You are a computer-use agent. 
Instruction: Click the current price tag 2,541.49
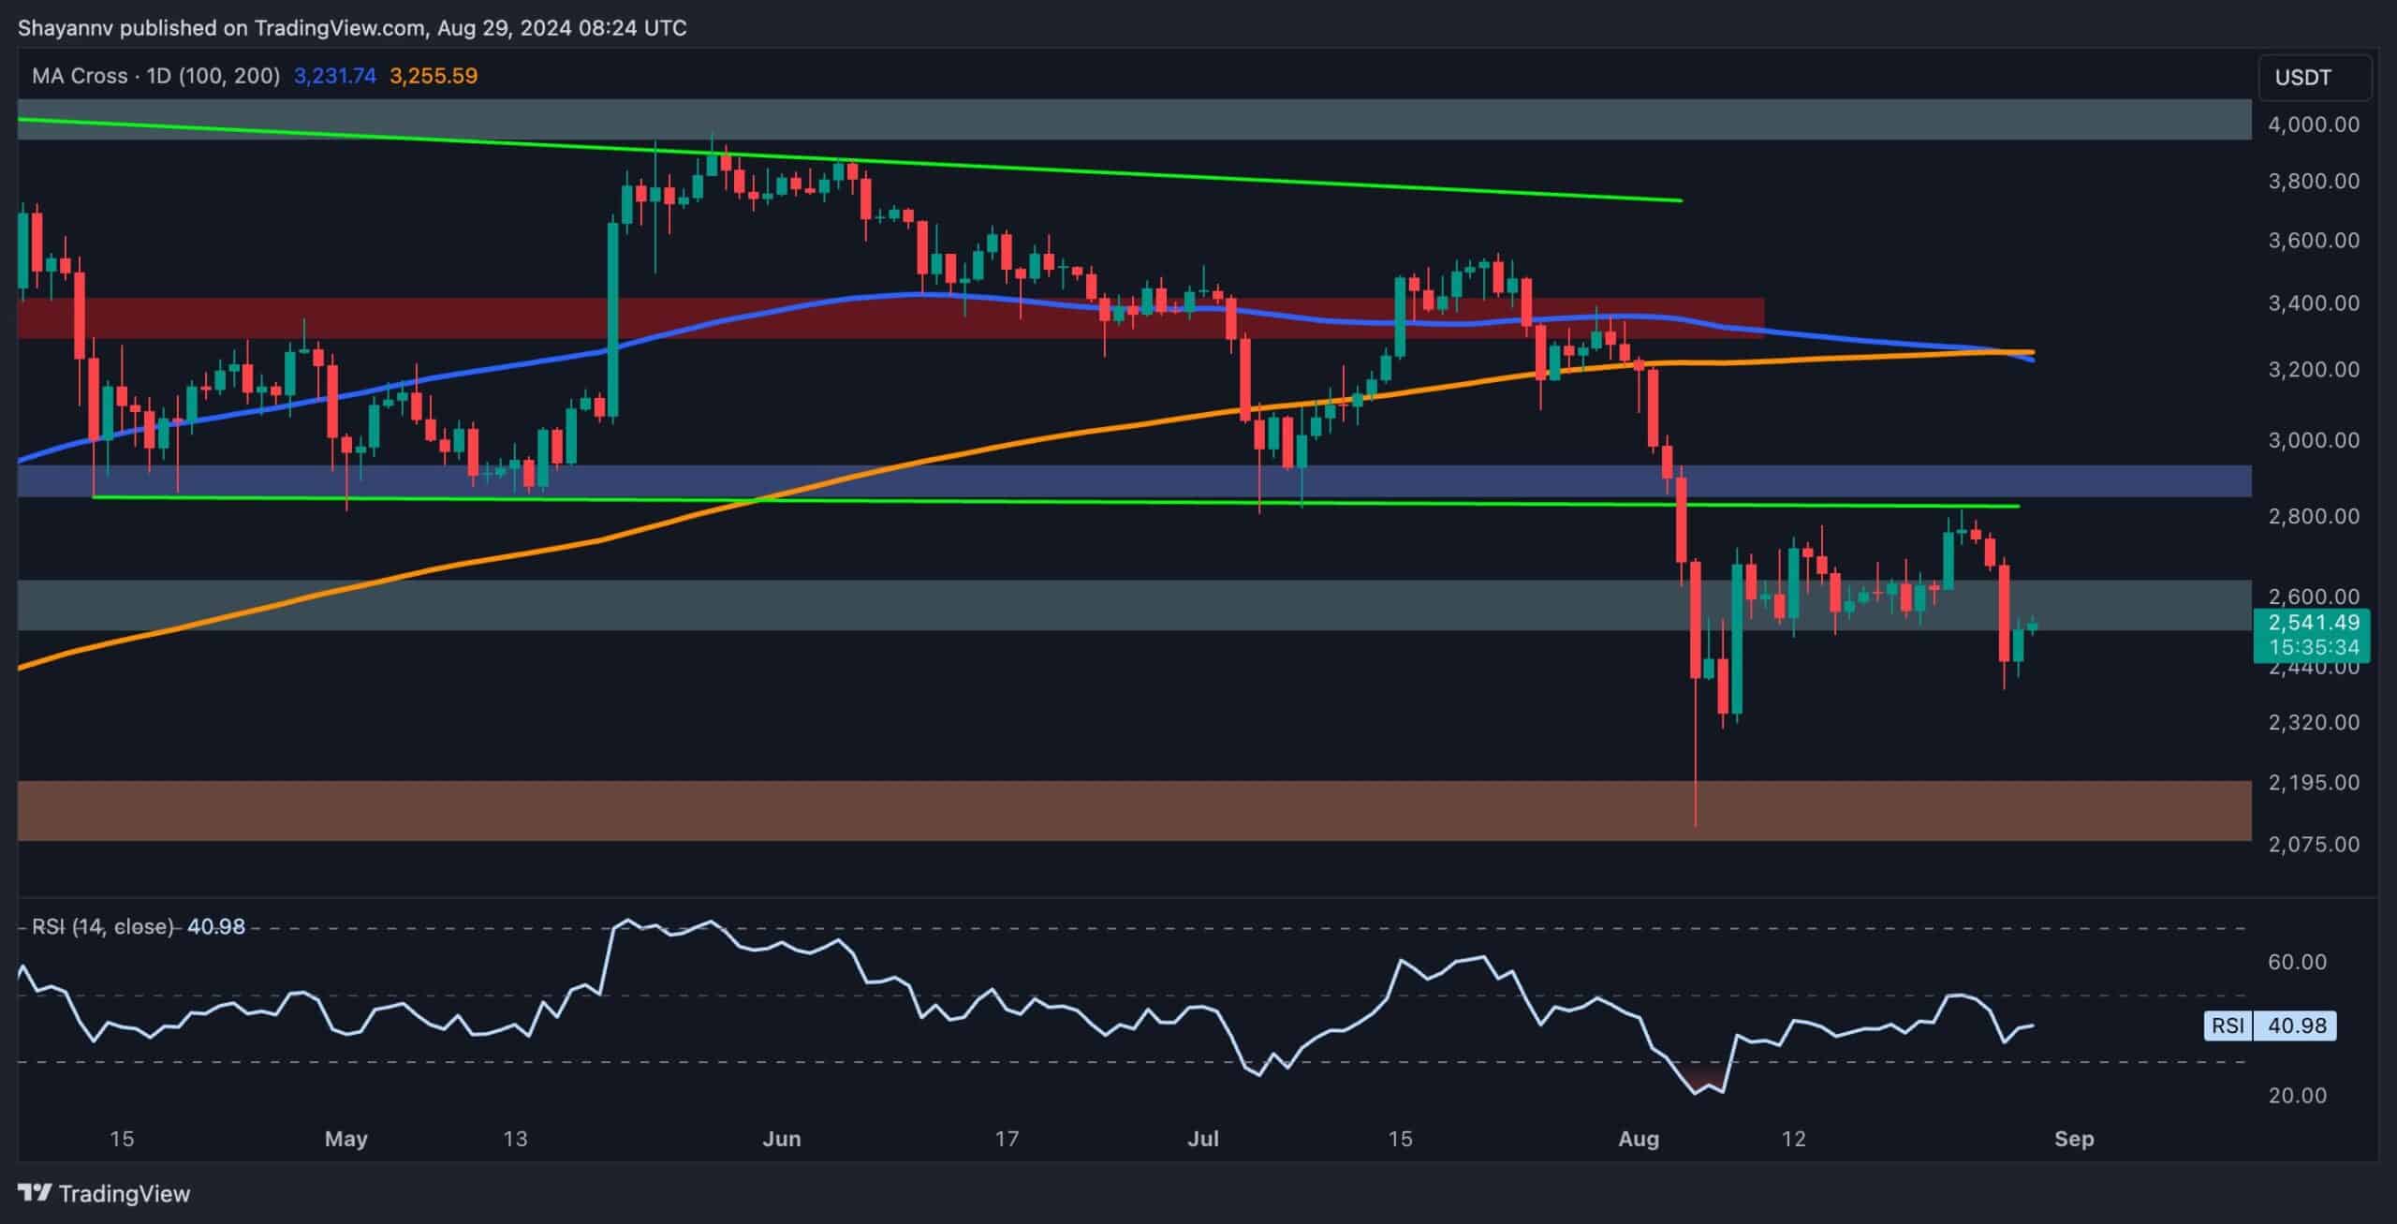2312,623
